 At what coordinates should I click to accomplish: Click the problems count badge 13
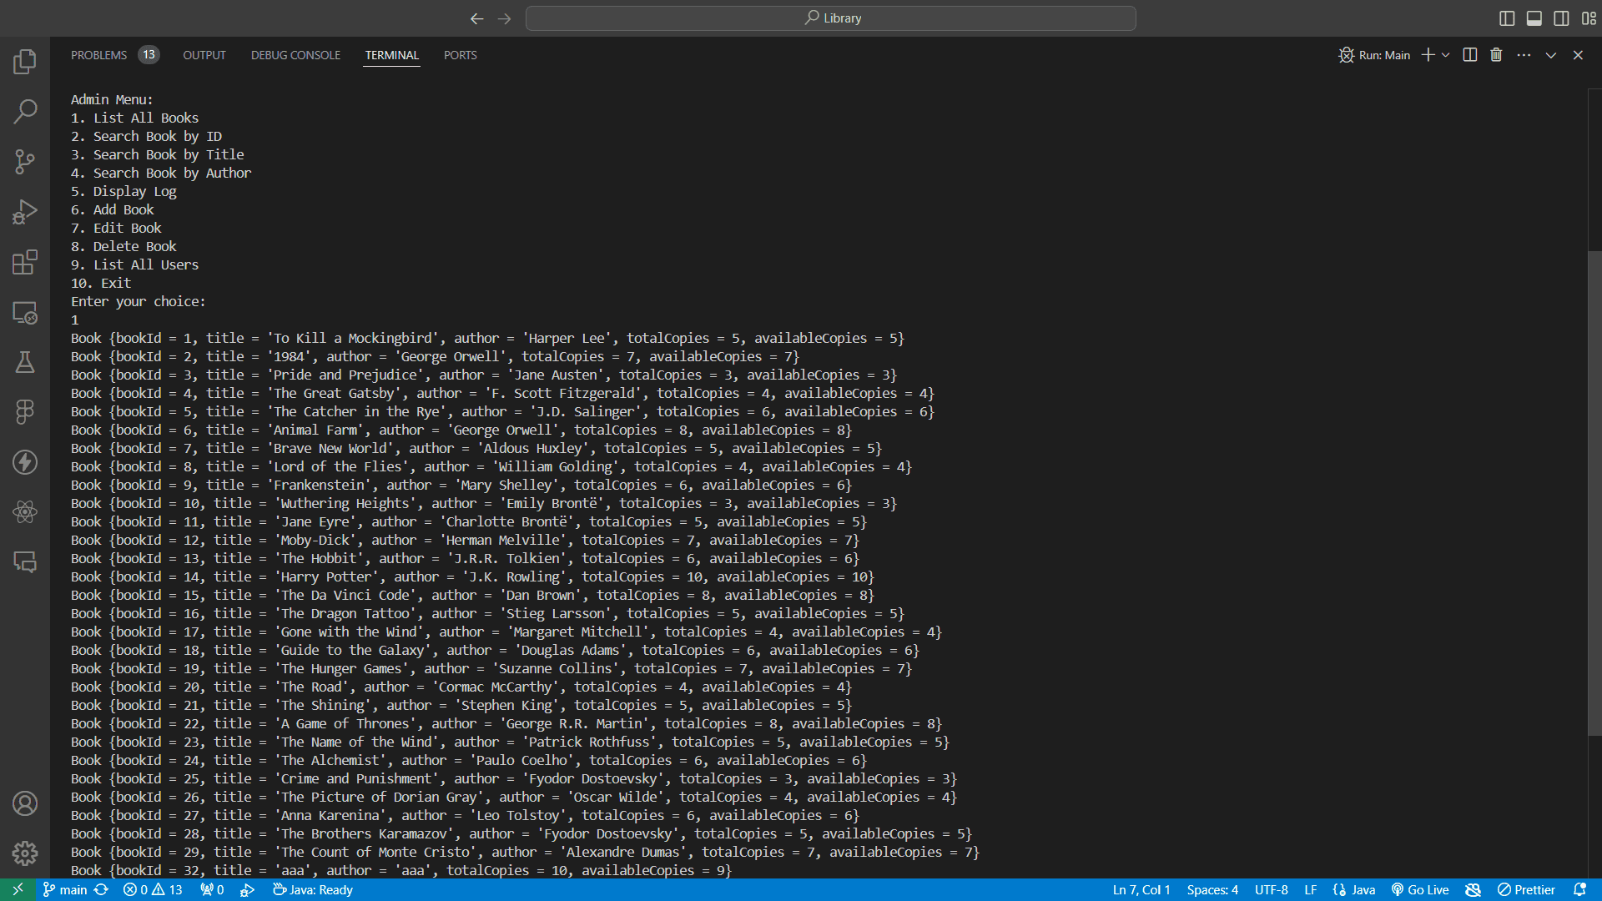click(x=149, y=55)
